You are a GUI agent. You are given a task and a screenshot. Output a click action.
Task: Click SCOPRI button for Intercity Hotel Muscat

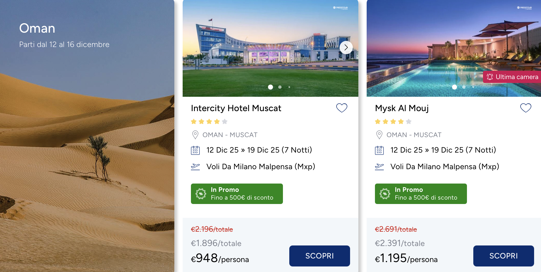pyautogui.click(x=319, y=256)
